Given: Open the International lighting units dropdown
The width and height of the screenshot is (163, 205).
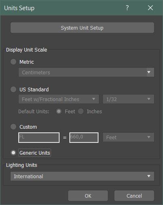Looking at the screenshot, I should 82,176.
